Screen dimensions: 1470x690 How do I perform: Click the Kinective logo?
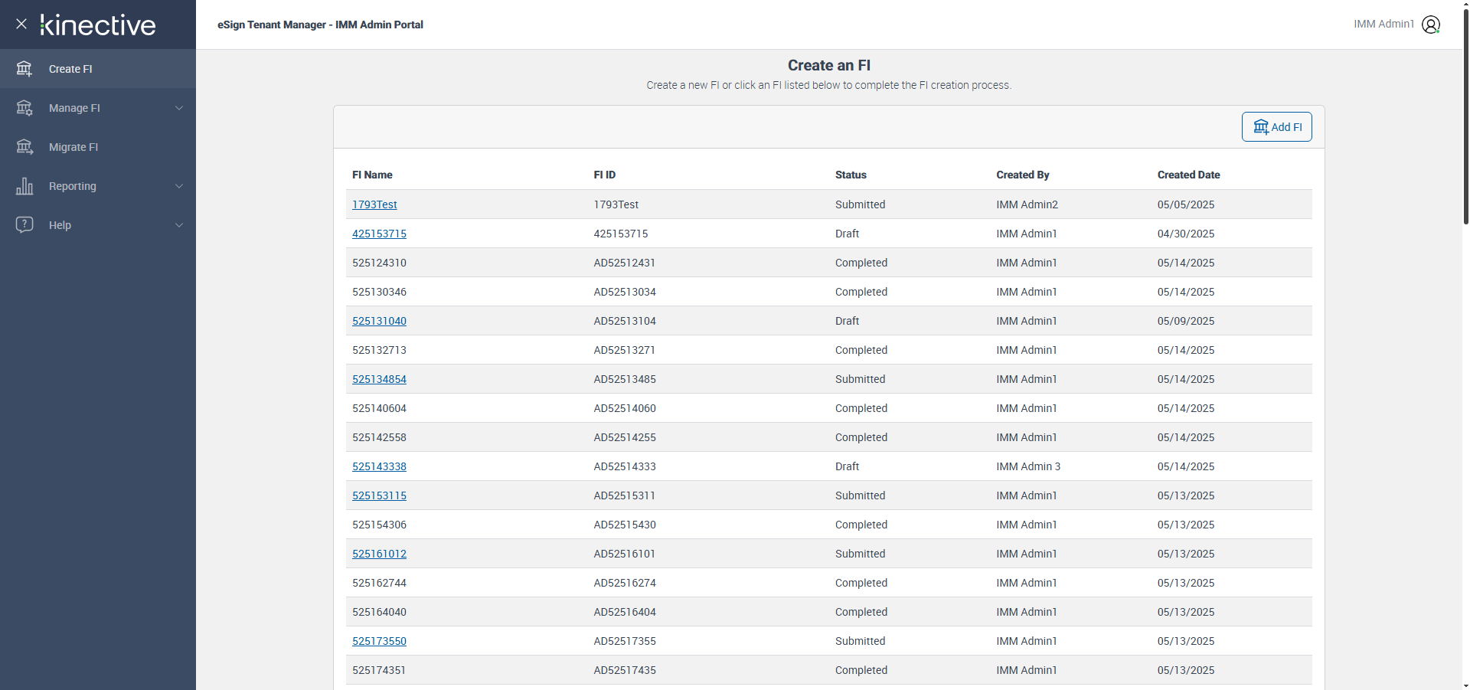click(98, 25)
